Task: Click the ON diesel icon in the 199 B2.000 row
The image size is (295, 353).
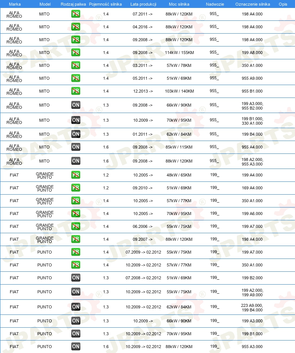Action: pyautogui.click(x=75, y=277)
